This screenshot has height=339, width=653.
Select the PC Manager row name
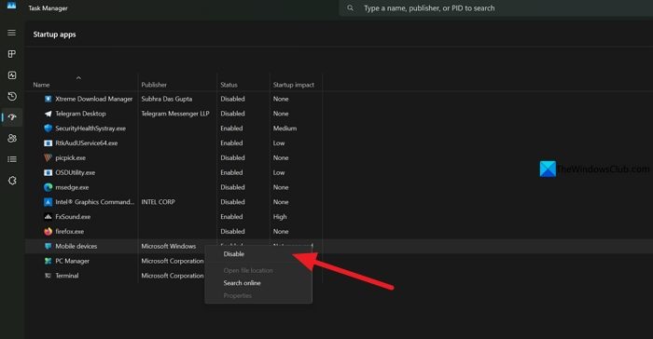[x=72, y=261]
